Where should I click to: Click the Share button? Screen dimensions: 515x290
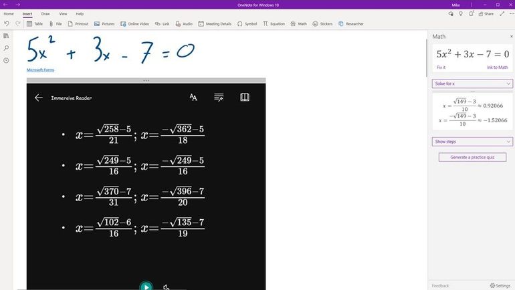click(486, 14)
